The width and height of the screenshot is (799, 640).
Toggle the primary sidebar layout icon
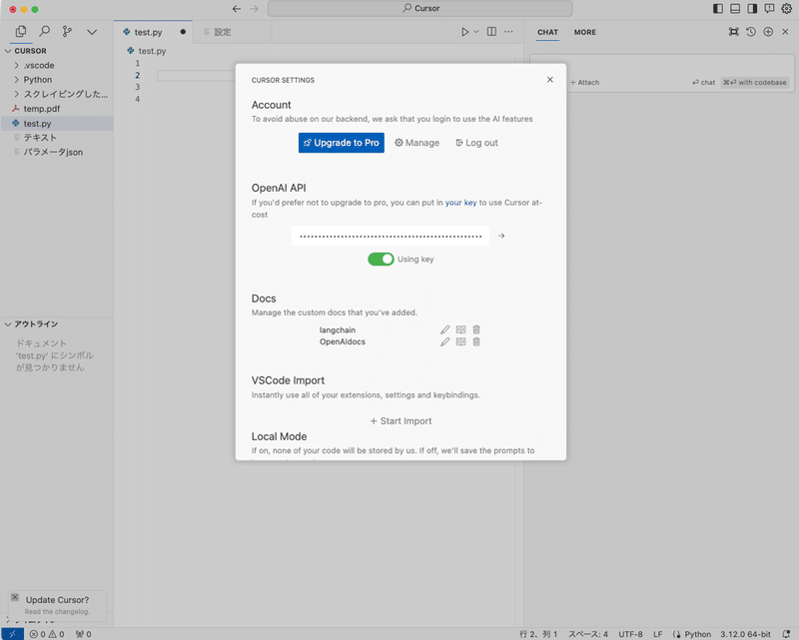coord(718,9)
